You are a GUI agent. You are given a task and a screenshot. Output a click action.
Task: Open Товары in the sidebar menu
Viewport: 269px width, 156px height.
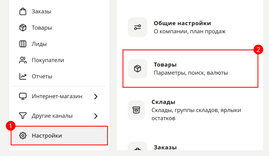point(42,28)
